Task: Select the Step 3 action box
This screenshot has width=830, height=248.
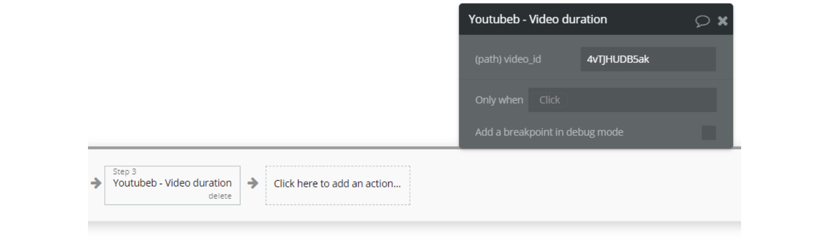Action: (x=172, y=185)
